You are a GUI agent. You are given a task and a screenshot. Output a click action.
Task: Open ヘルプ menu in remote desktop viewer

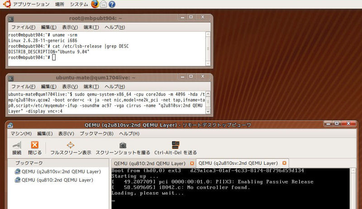tap(129, 133)
